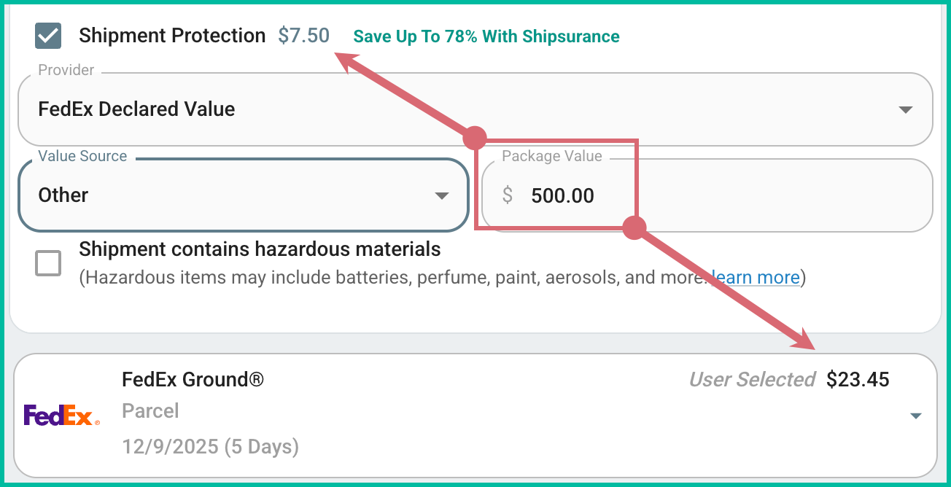Click the dollar sign in Package Value field
The width and height of the screenshot is (951, 487).
click(x=506, y=195)
